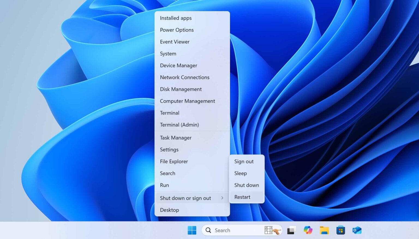The height and width of the screenshot is (239, 419).
Task: Launch Copilot from the taskbar
Action: click(308, 230)
